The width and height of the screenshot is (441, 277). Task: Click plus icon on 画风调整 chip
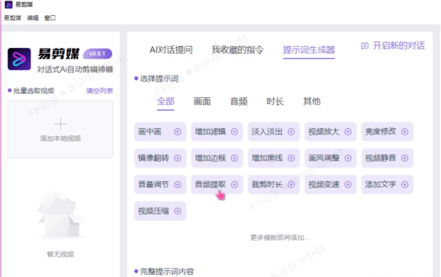[x=348, y=158]
